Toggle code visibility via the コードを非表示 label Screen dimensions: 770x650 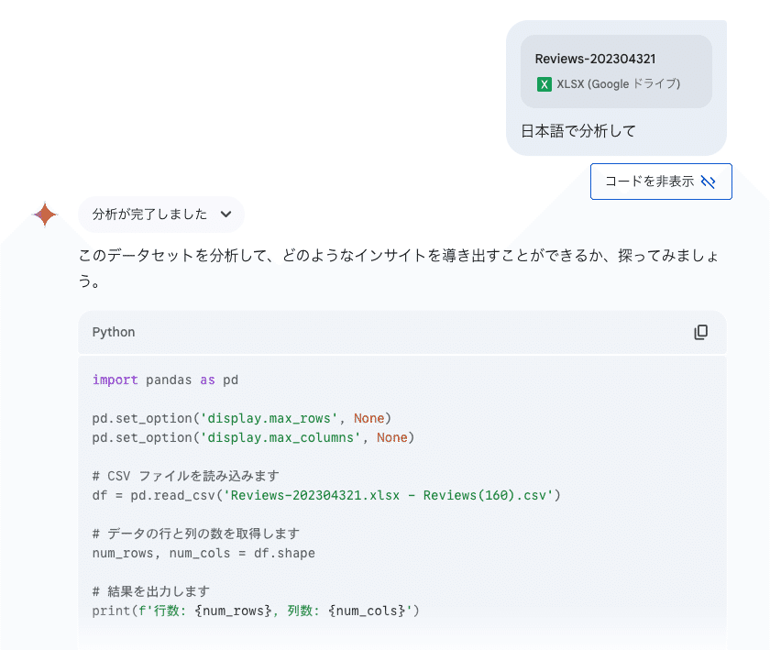coord(649,182)
